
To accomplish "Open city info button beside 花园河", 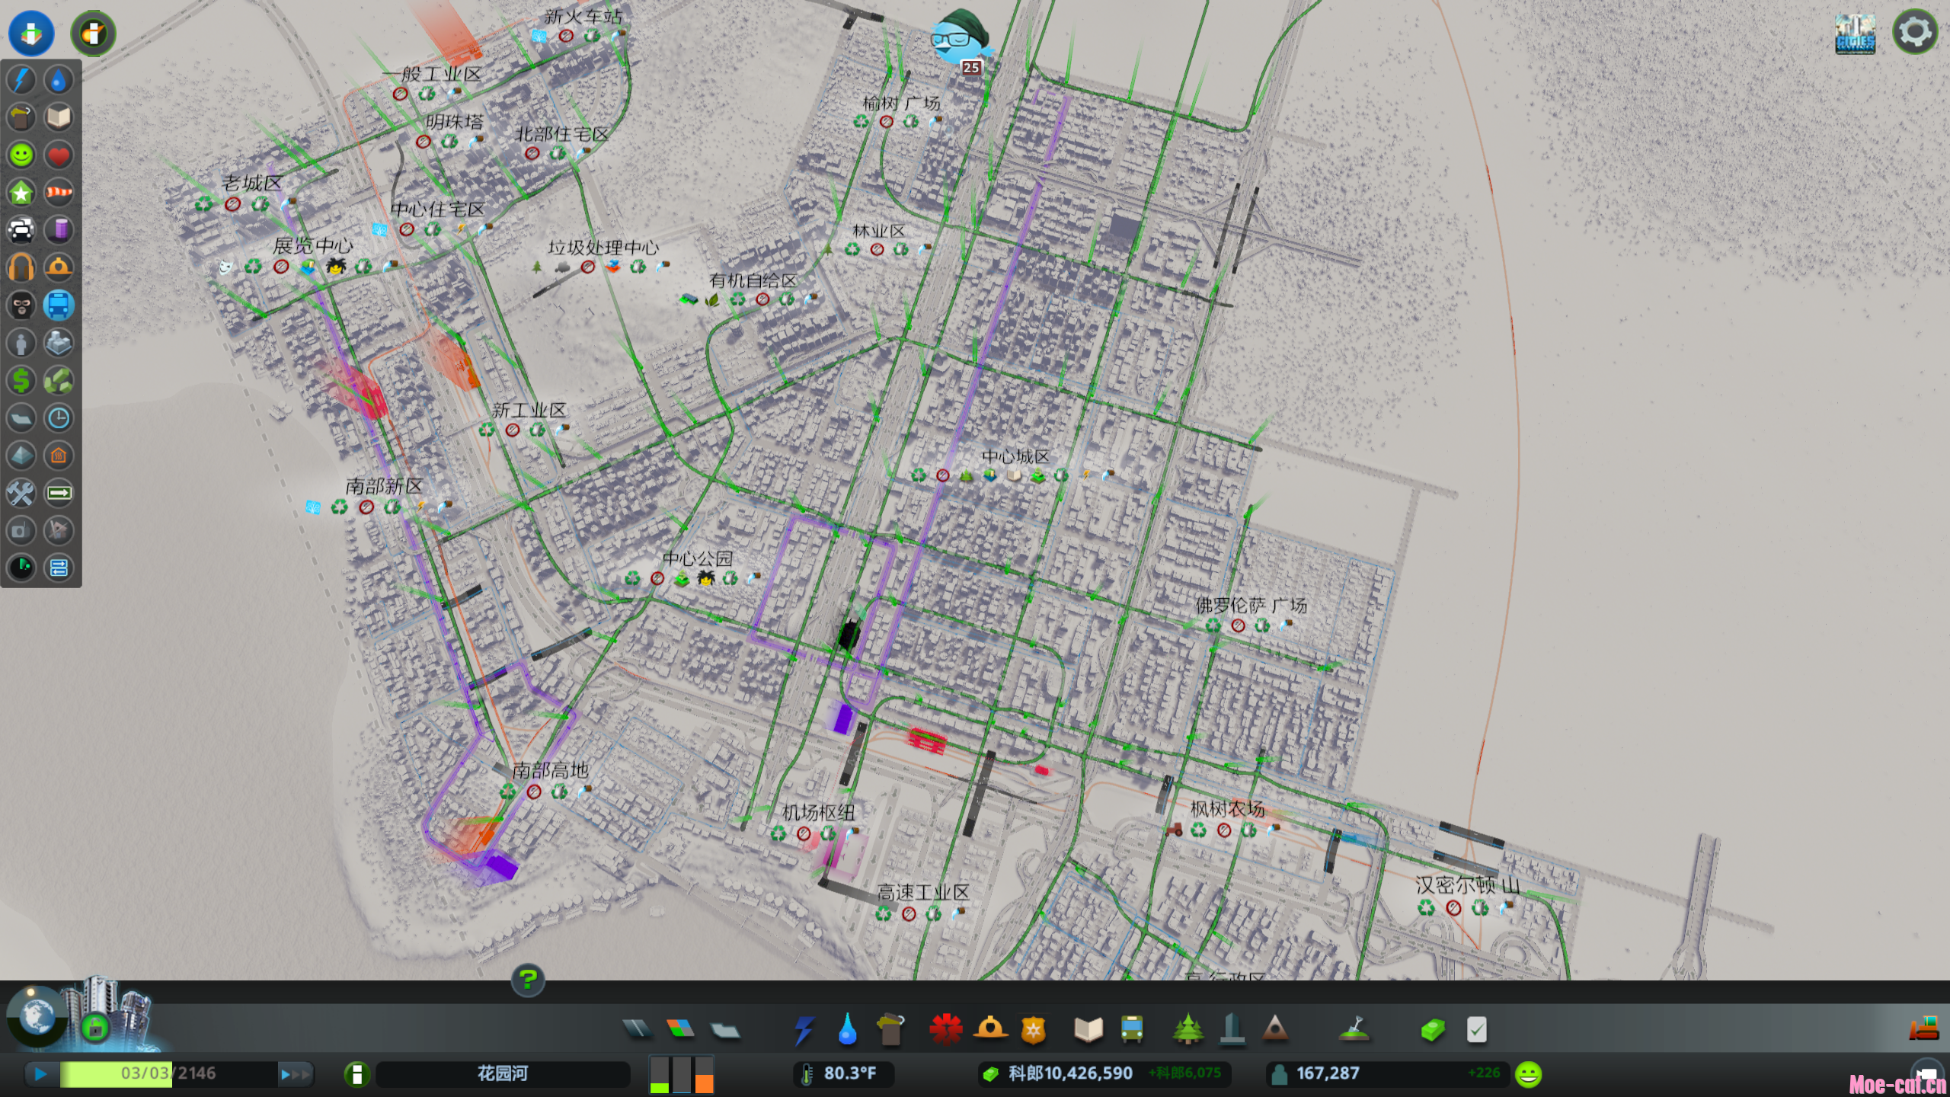I will 356,1074.
